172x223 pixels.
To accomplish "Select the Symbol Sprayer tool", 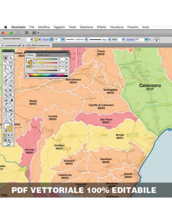I will (6, 110).
